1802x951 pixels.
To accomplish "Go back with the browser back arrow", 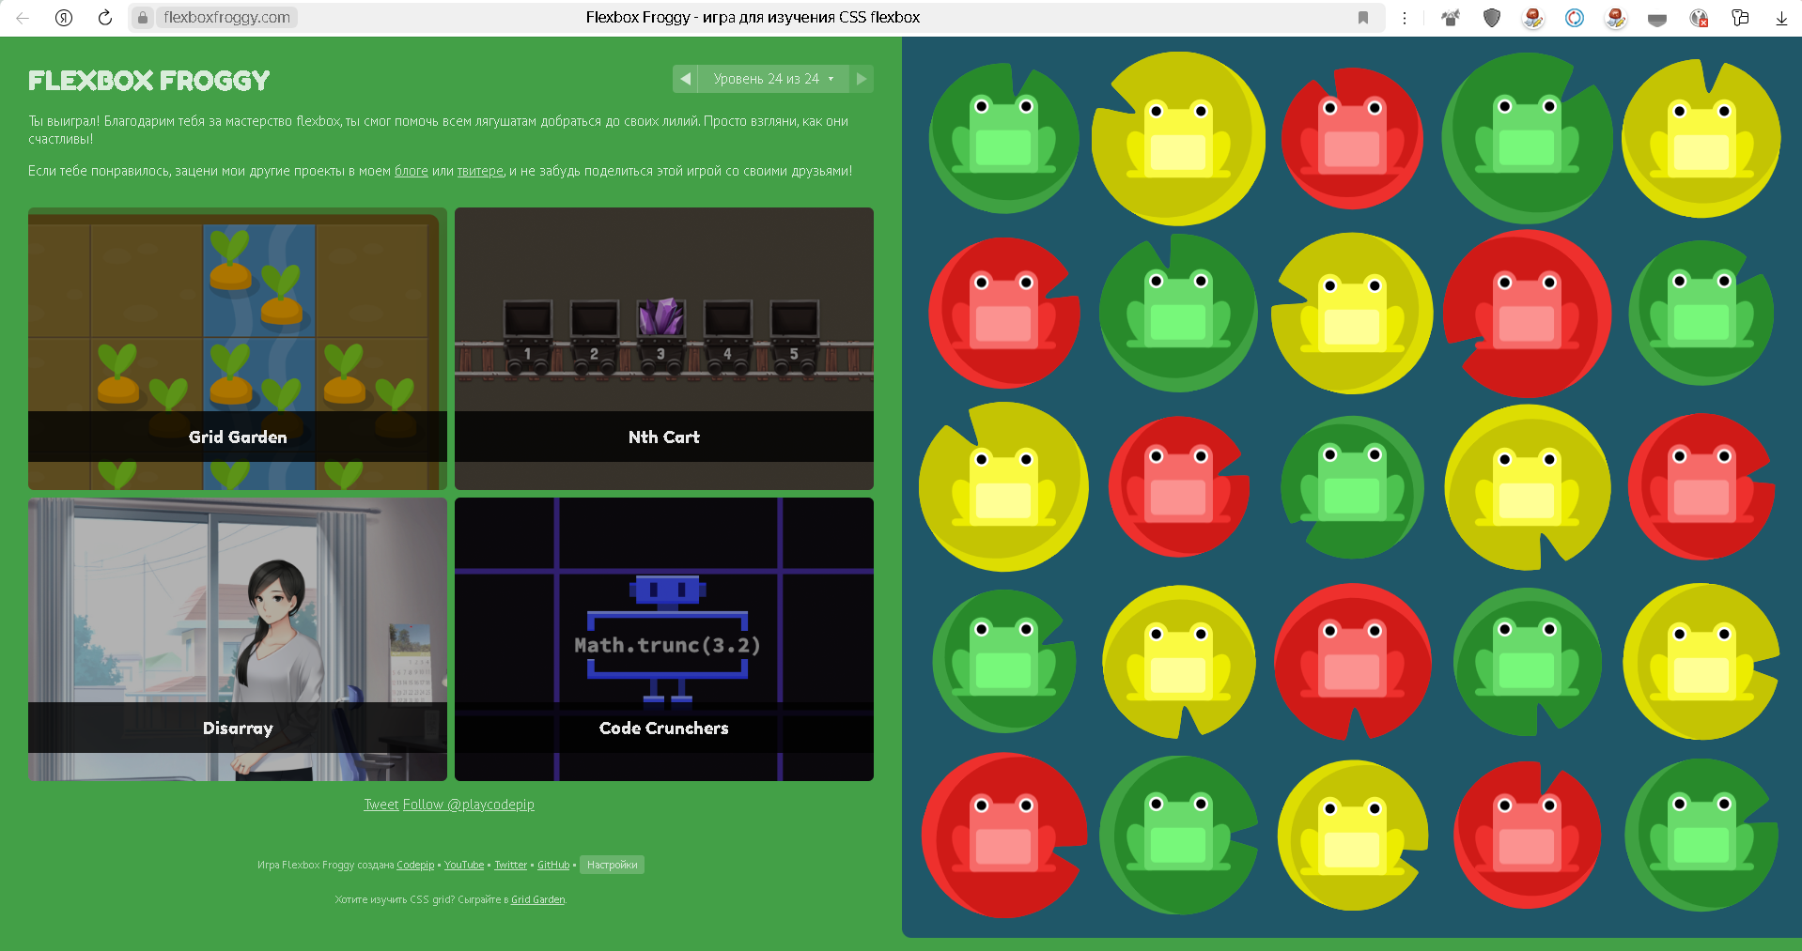I will pos(23,17).
